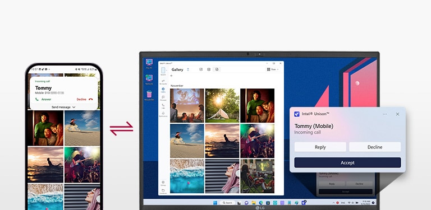Open Recycle Bin desktop icon
Image resolution: width=431 pixels, height=210 pixels.
(x=149, y=96)
